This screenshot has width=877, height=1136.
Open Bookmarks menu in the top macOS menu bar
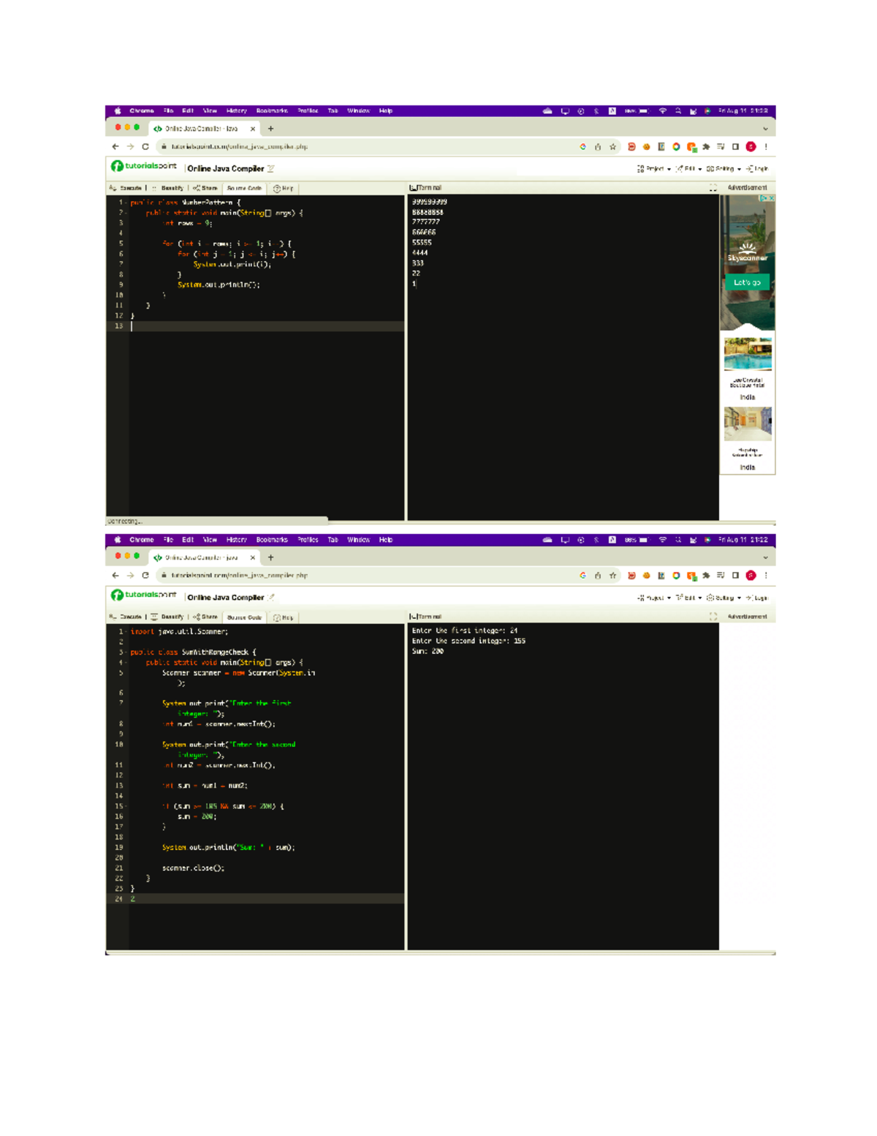271,111
